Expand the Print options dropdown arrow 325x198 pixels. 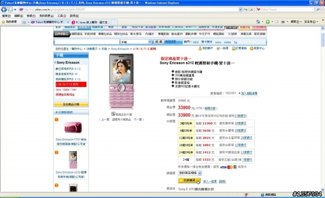(x=287, y=21)
